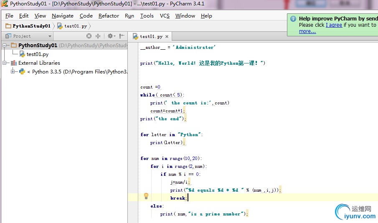
Task: Select External Libraries in project tree
Action: click(x=39, y=63)
